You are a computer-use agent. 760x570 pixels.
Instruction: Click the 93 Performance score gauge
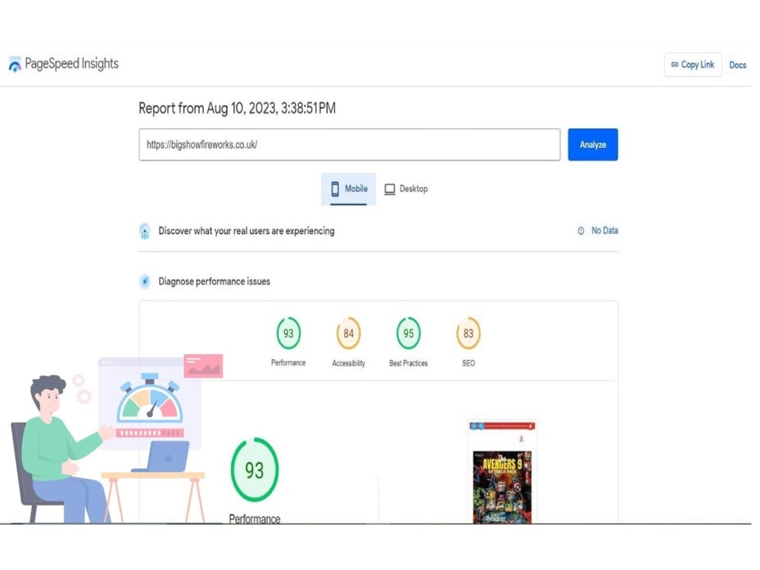click(288, 333)
